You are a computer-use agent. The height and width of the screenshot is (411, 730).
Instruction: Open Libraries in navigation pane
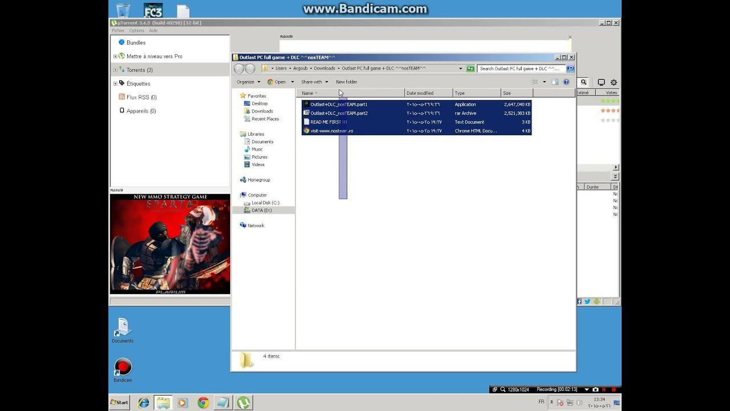coord(255,134)
